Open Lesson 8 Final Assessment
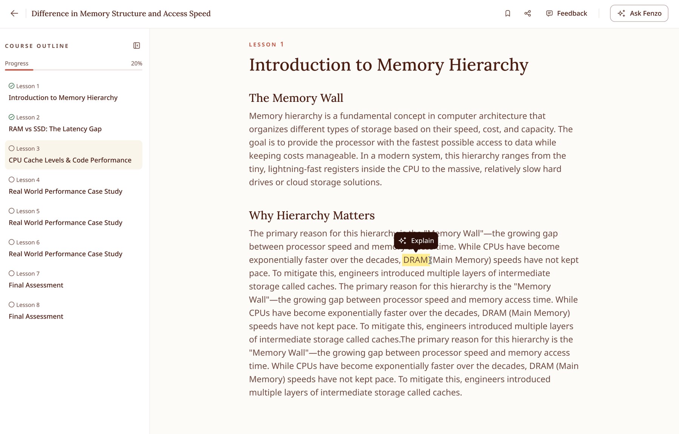This screenshot has width=679, height=434. click(74, 311)
